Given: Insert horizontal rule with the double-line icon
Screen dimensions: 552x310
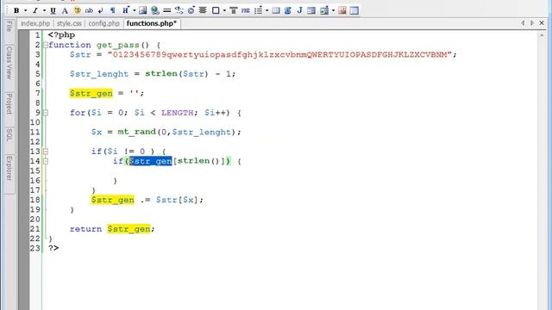Looking at the screenshot, I should [x=167, y=10].
